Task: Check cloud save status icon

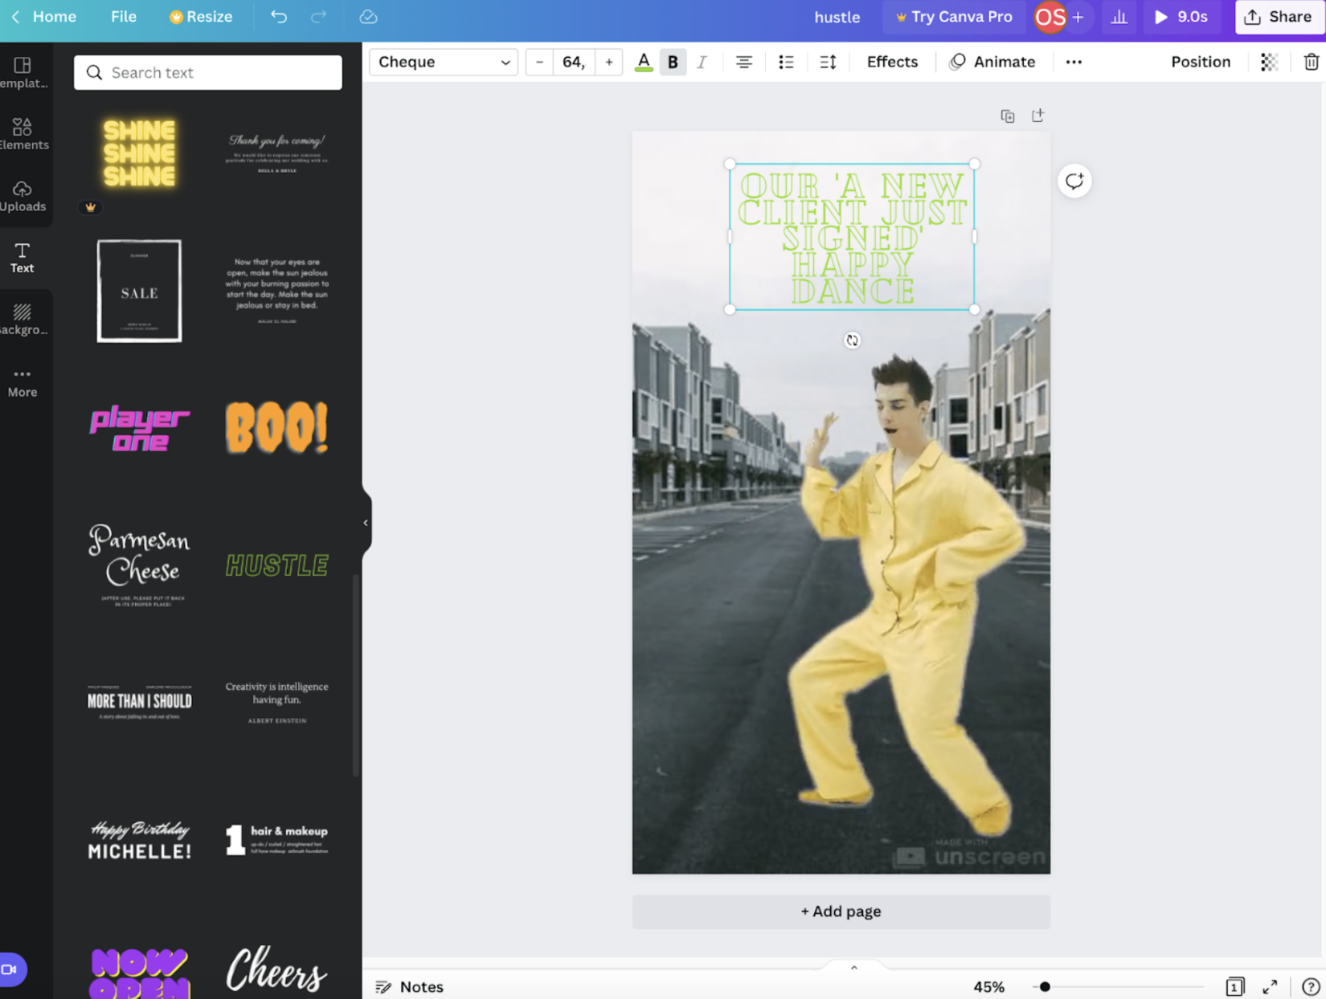Action: coord(368,17)
